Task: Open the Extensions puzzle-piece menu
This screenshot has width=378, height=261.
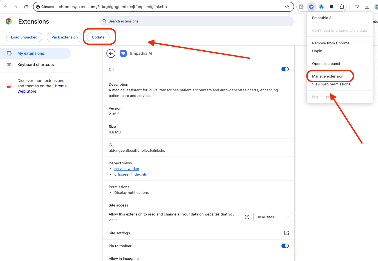Action: [342, 7]
